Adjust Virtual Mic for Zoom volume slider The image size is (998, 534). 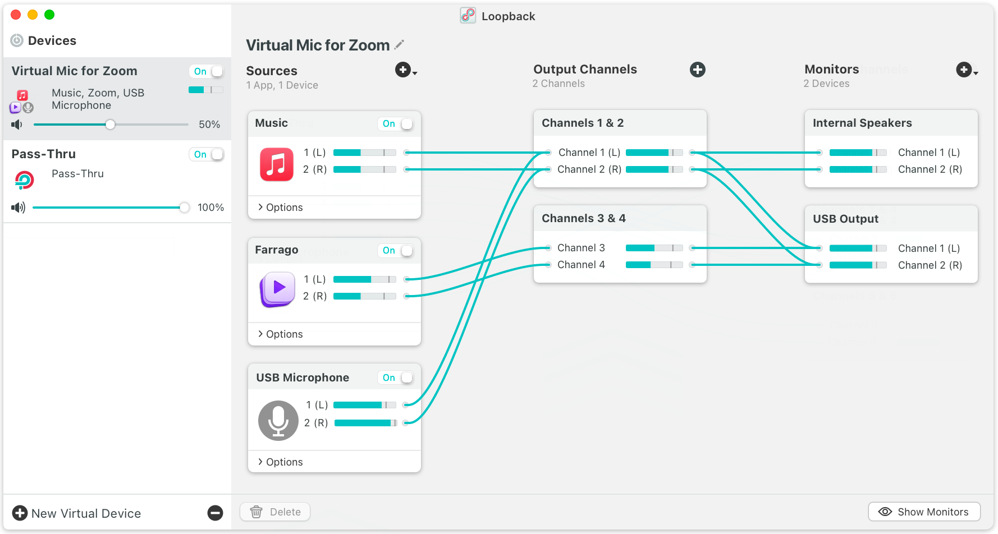(x=111, y=125)
